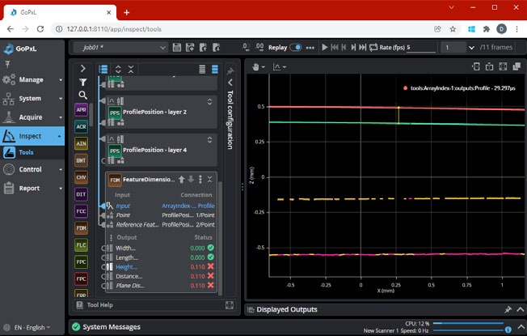The image size is (527, 336).
Task: Open the Inspect menu
Action: point(32,136)
